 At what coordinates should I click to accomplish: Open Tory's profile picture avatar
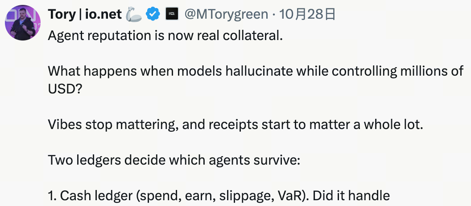coord(23,23)
